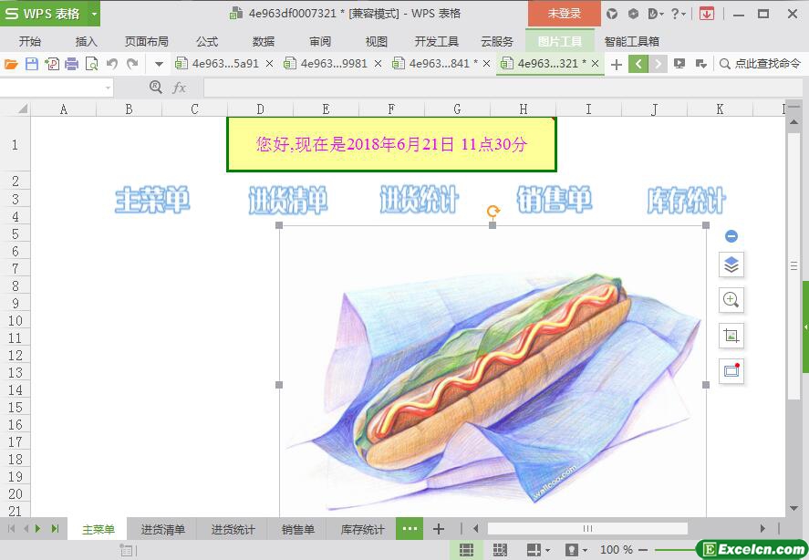Click the export to PDF icon
The width and height of the screenshot is (809, 560).
pos(52,64)
